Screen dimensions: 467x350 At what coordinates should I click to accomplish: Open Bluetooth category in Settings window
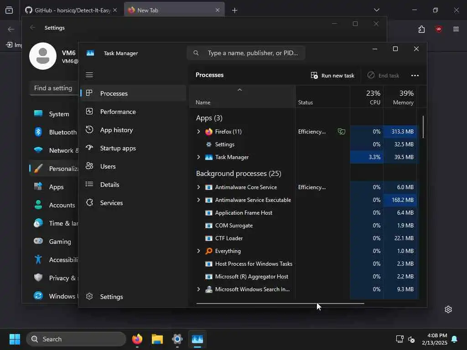(54, 132)
